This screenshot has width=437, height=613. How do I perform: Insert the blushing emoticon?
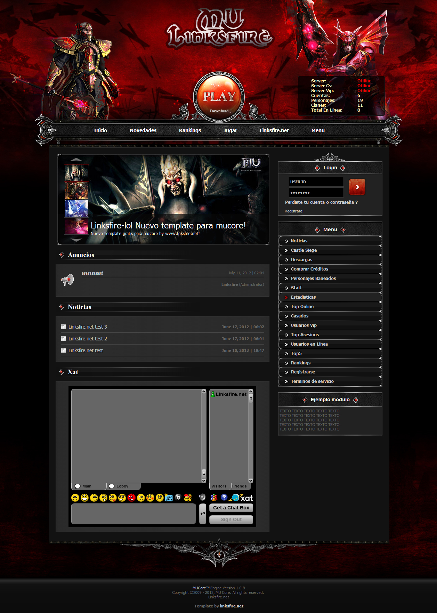pyautogui.click(x=150, y=498)
